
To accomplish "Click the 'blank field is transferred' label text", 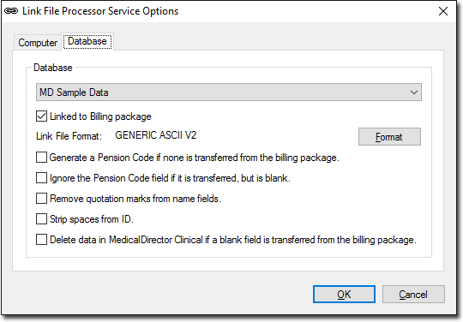I will click(268, 240).
